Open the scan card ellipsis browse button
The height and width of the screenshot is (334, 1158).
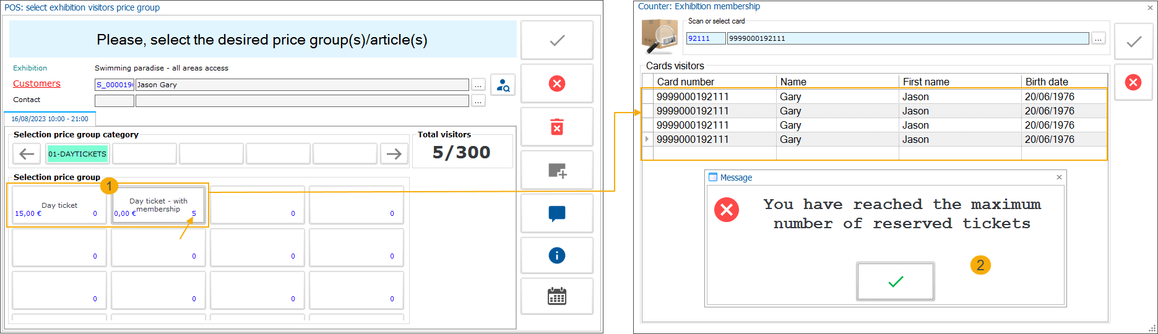(1098, 38)
